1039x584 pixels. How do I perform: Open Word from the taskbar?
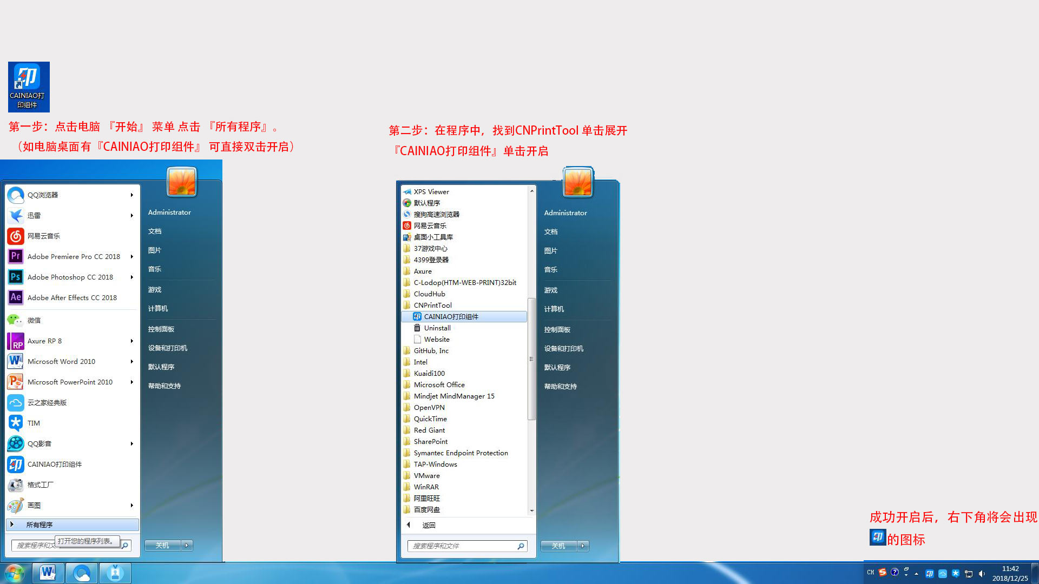[x=48, y=573]
